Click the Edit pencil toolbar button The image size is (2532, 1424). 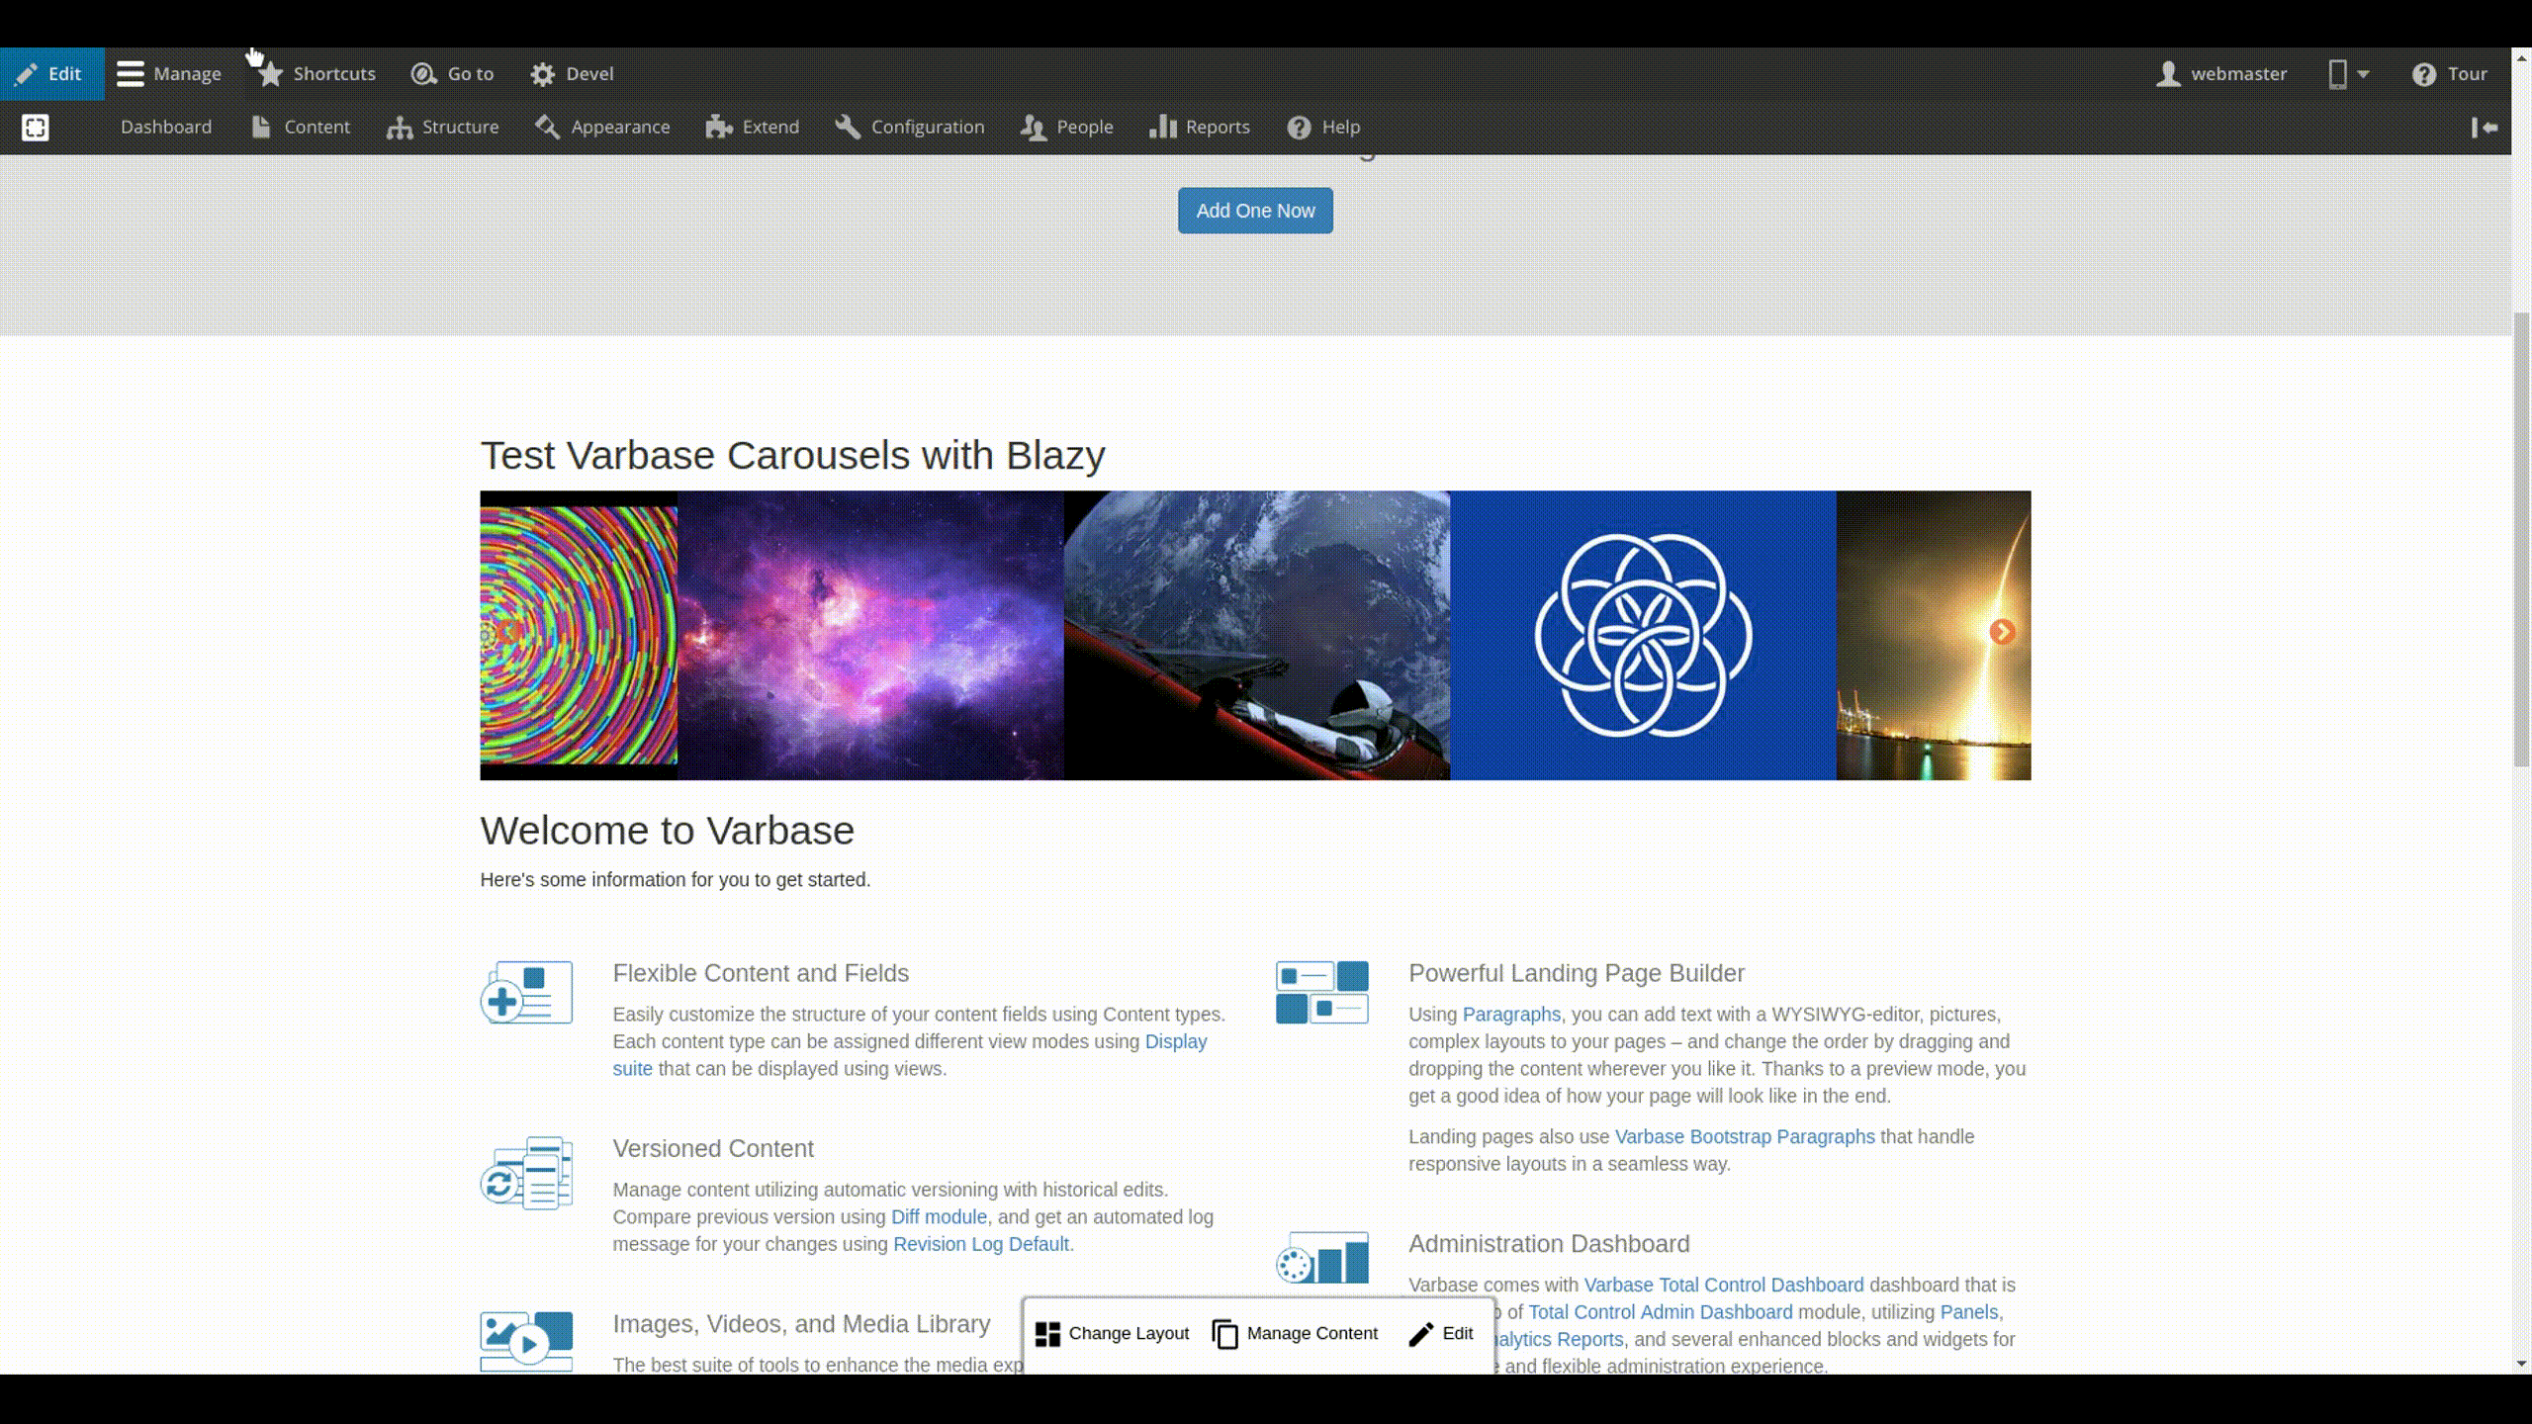[51, 74]
